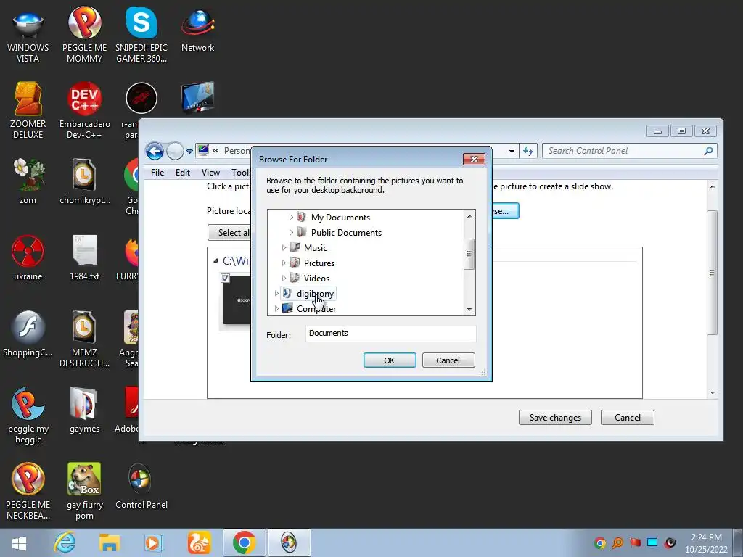This screenshot has height=557, width=743.
Task: Open UC Browser from the taskbar
Action: tap(199, 542)
